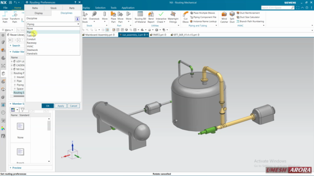This screenshot has height=176, width=314.
Task: Click Cancel in Routing Preferences
Action: point(74,106)
